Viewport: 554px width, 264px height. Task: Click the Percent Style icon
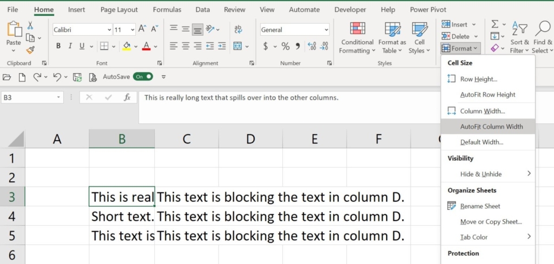(285, 47)
